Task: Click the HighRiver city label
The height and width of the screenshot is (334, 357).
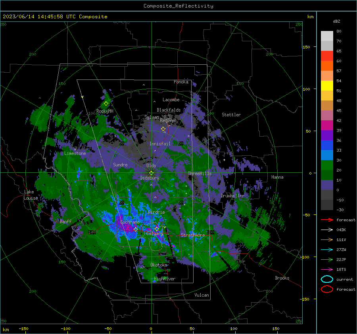Action: (x=165, y=279)
